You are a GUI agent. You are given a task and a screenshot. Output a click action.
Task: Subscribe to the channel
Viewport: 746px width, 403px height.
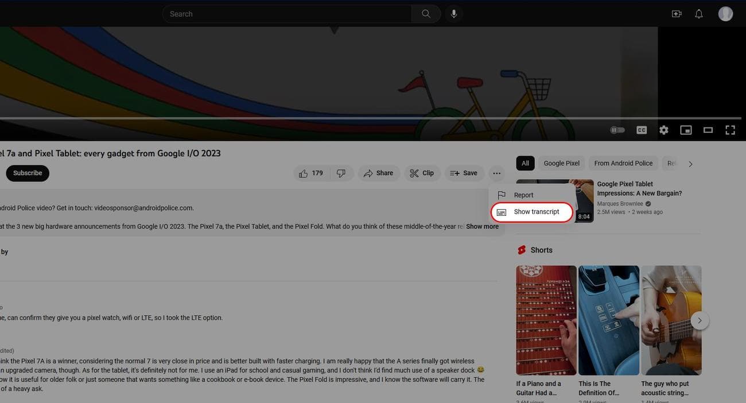coord(28,173)
